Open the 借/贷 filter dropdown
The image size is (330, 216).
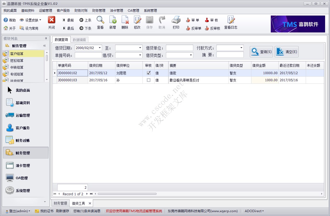140,55
